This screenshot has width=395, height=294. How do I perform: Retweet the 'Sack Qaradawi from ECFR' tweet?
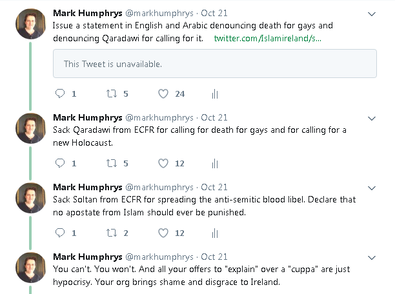pos(112,163)
